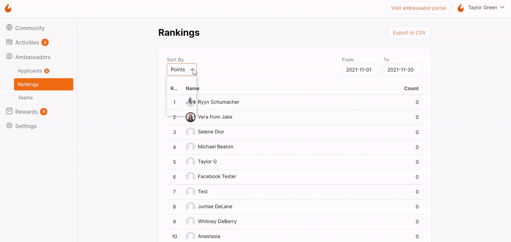The image size is (511, 242).
Task: Click the Rewards badge showing 9
Action: [x=44, y=112]
